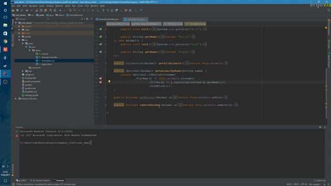Viewport: 331px width, 186px height.
Task: Click the hide Project panel icon
Action: coord(92,19)
